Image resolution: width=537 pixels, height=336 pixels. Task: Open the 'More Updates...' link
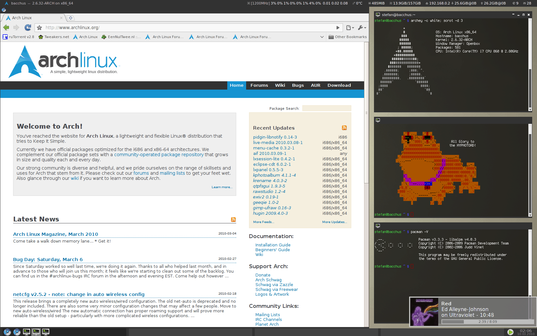[334, 222]
